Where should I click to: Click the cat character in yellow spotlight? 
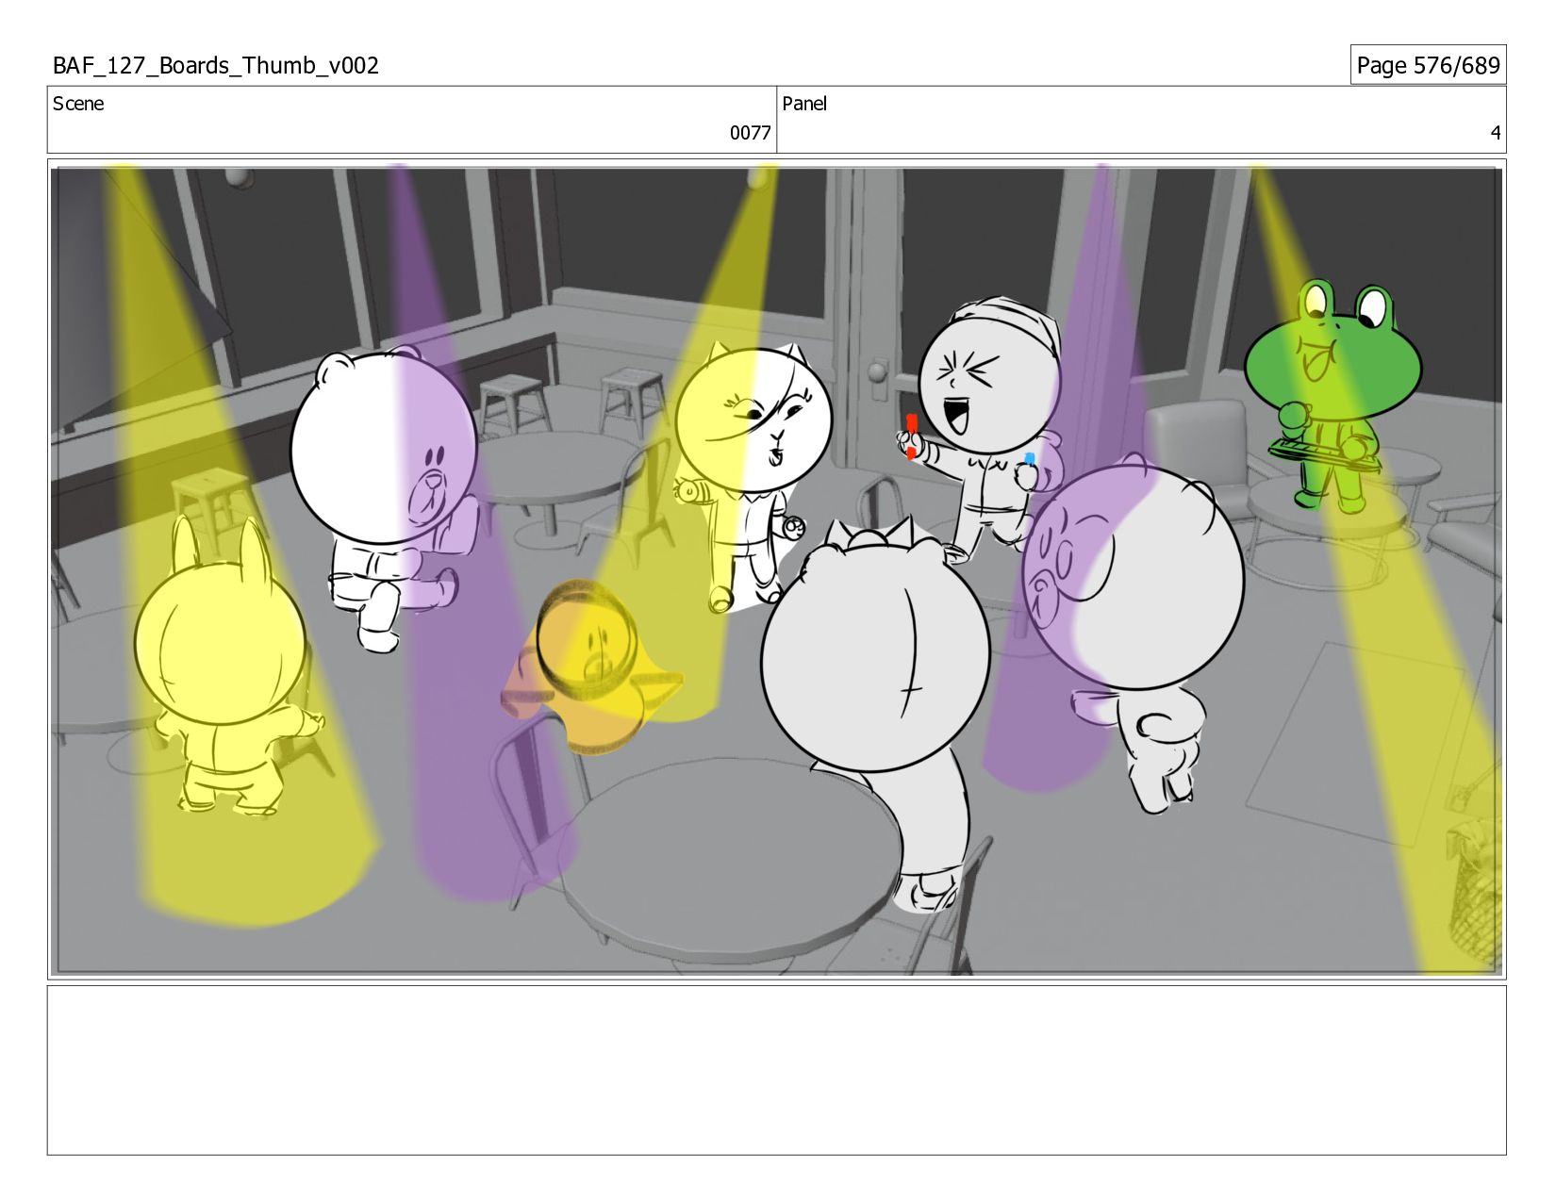tap(754, 476)
